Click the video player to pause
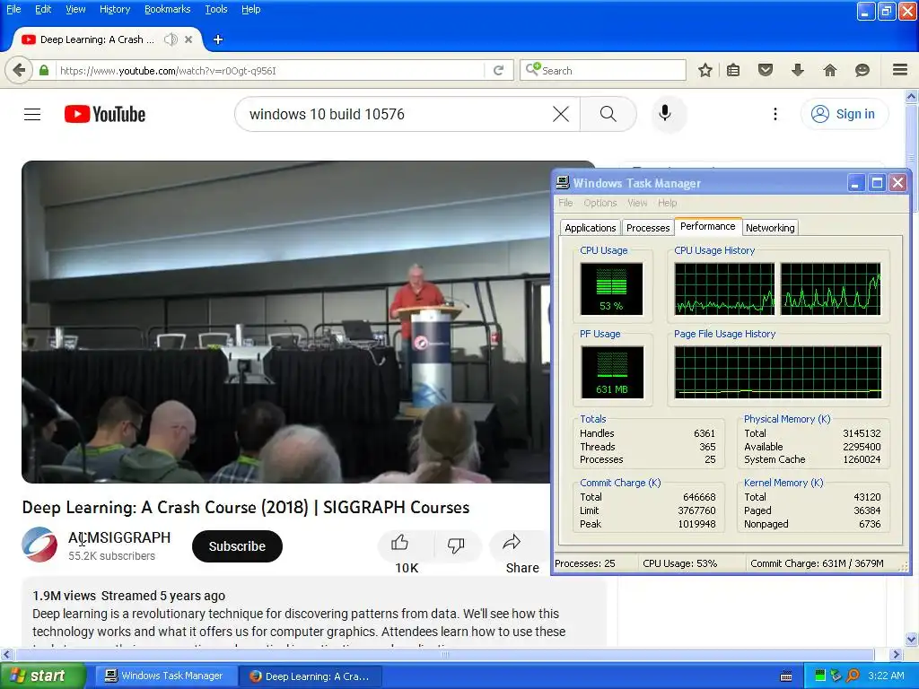The width and height of the screenshot is (919, 689). [x=286, y=322]
